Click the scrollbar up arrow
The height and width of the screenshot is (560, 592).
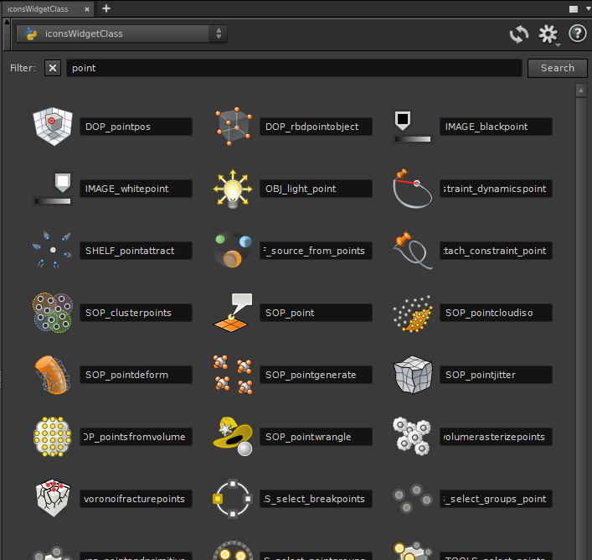(x=581, y=91)
